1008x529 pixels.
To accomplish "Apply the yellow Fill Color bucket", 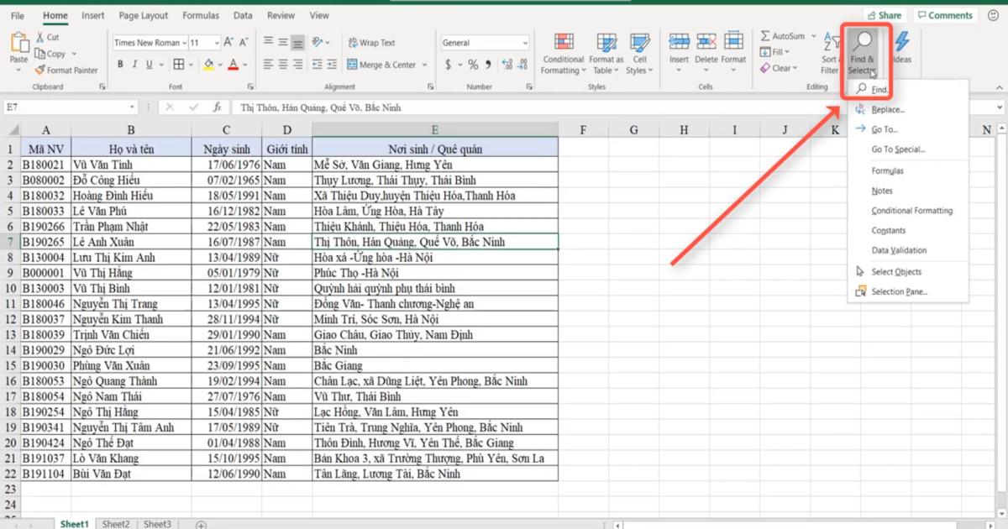I will pyautogui.click(x=208, y=65).
